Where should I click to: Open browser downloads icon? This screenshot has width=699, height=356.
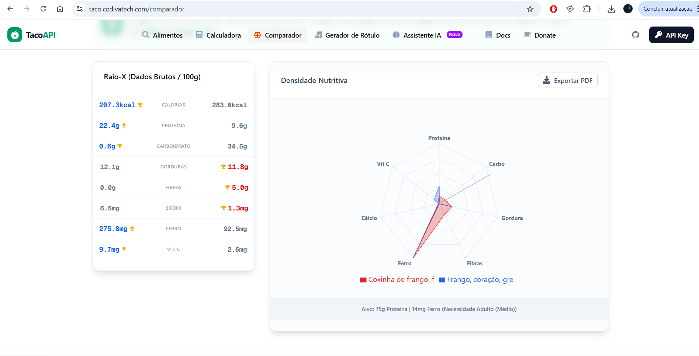pyautogui.click(x=611, y=9)
